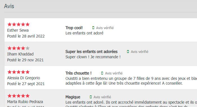Click Esther Sewa's five-star rating

(x=19, y=24)
